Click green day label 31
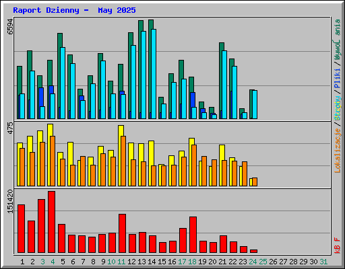The height and width of the screenshot is (269, 345). [323, 262]
